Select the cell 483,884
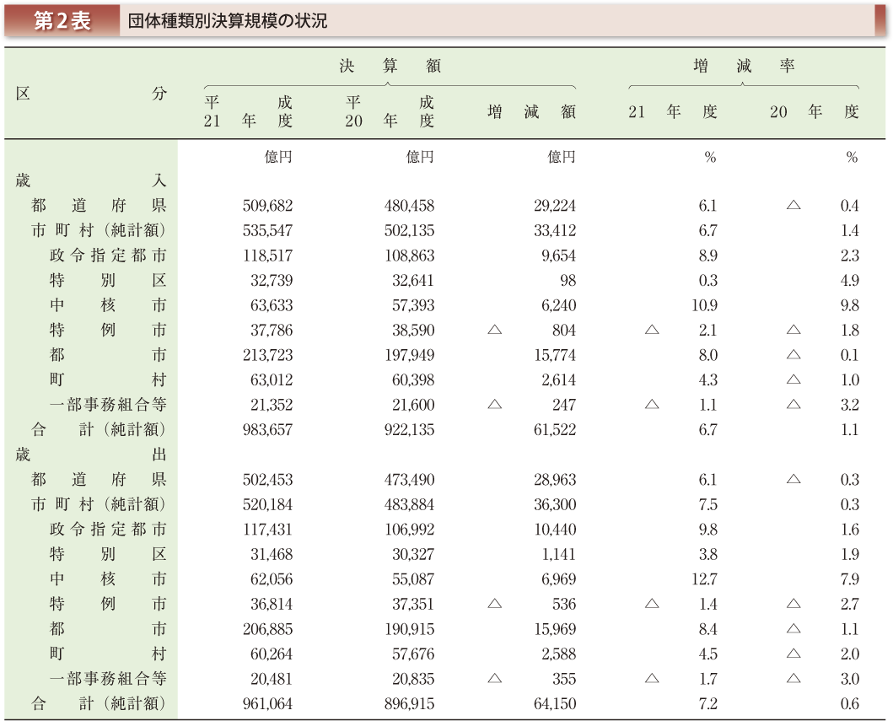 pos(410,504)
